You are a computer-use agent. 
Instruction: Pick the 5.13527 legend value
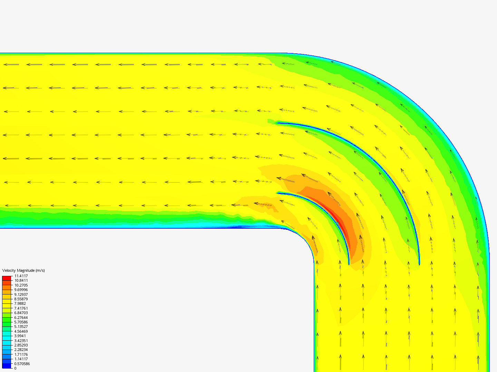[21, 327]
